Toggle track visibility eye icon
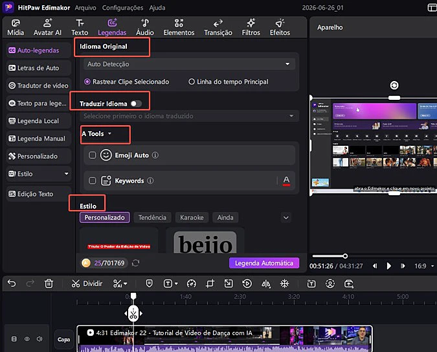This screenshot has width=437, height=352. point(27,339)
